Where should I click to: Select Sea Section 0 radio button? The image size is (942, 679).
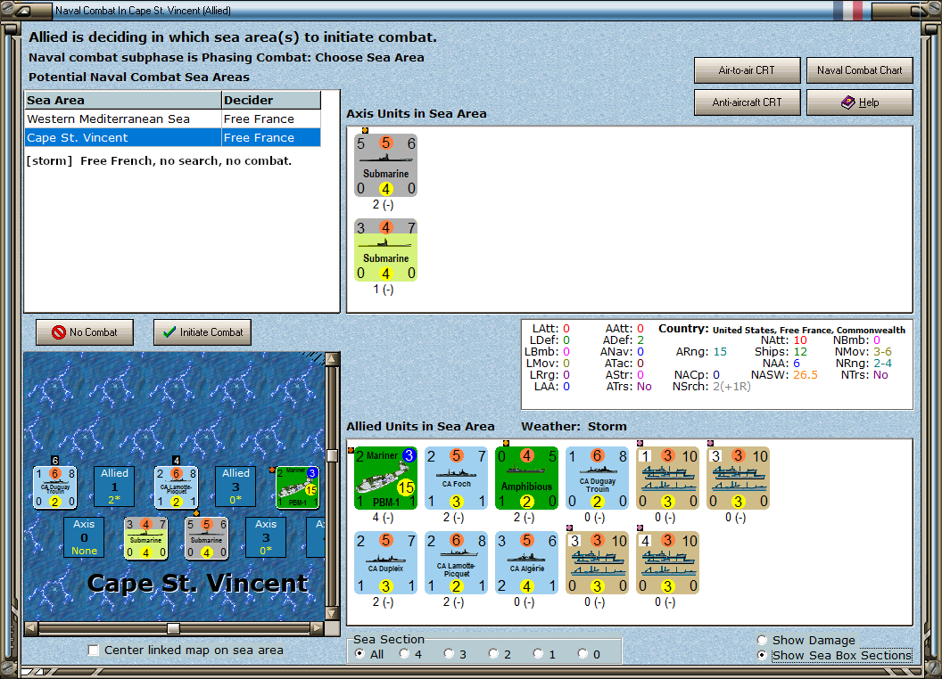(x=583, y=654)
